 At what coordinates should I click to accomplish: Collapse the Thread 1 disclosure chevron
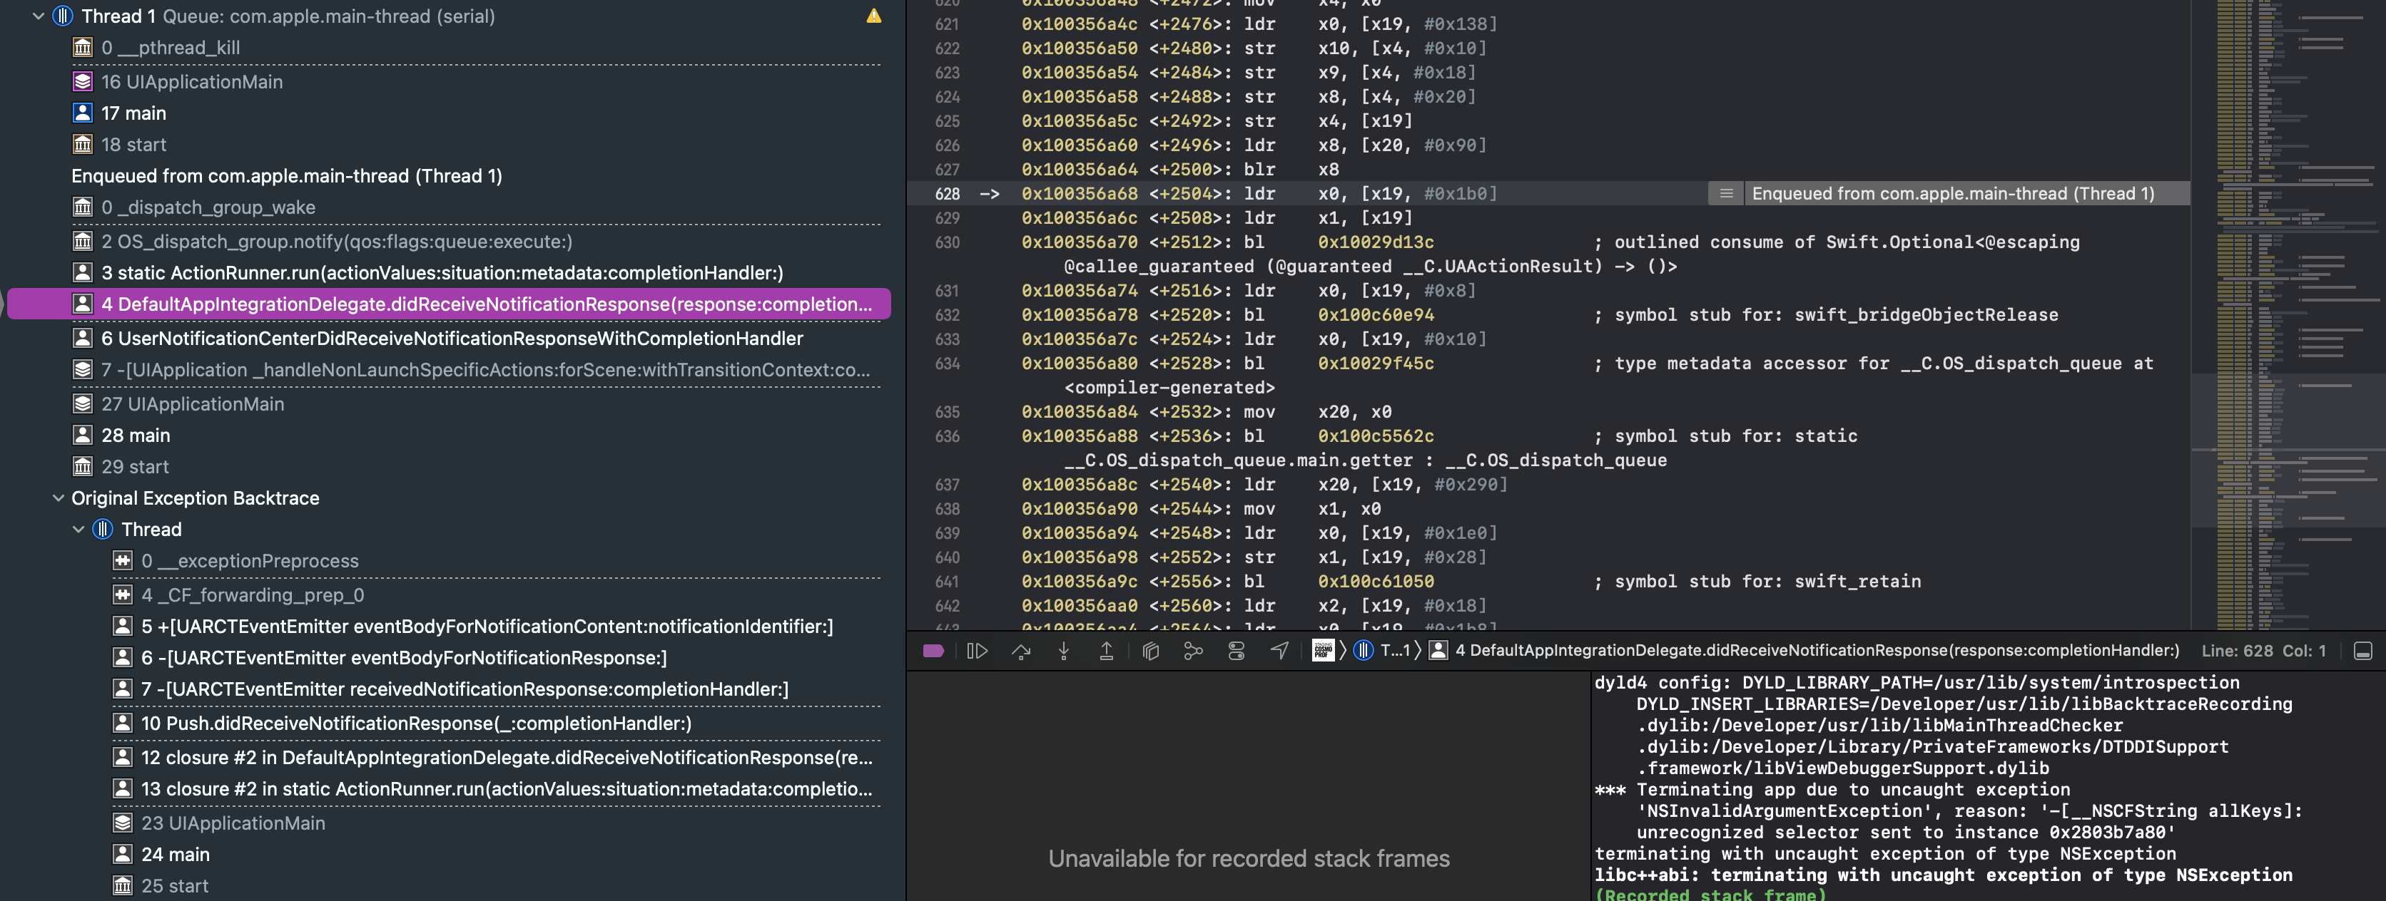point(38,16)
